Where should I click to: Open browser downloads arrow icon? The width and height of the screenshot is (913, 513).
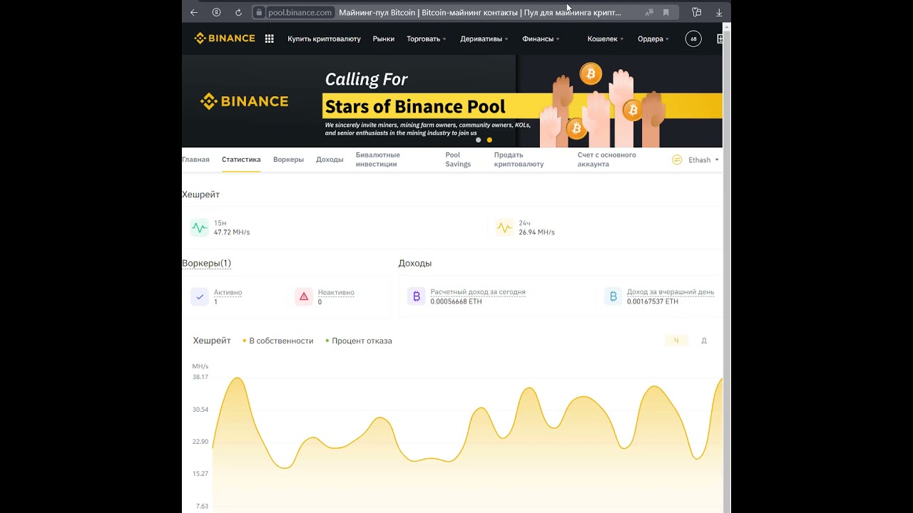pos(719,12)
